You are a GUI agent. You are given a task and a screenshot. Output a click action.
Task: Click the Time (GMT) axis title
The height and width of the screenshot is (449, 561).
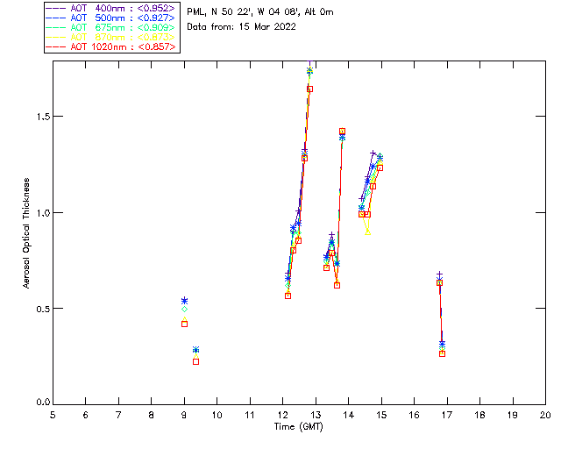tap(298, 426)
